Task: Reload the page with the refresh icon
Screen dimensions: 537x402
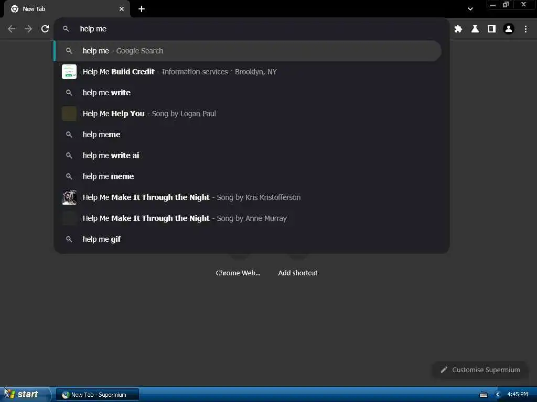Action: (x=45, y=29)
